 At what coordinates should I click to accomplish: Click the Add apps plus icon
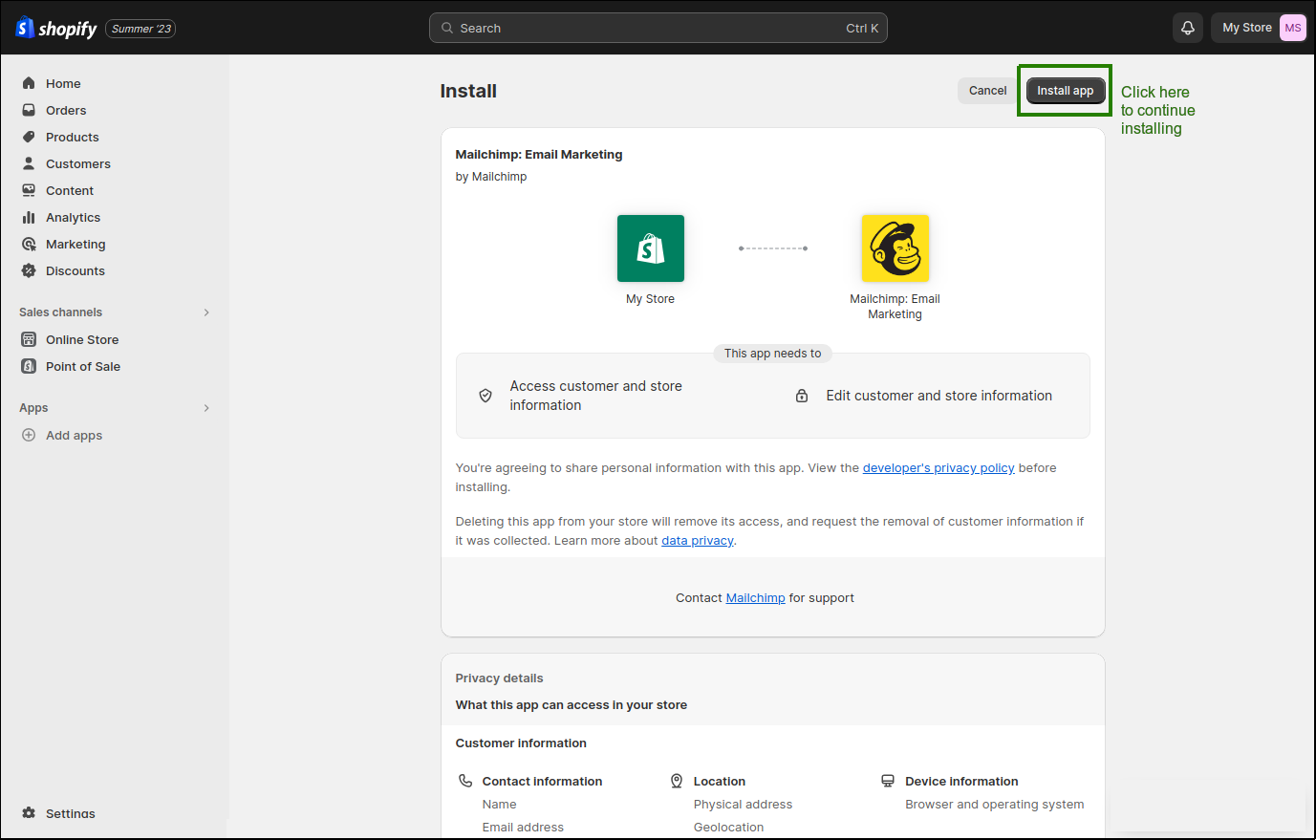[29, 435]
